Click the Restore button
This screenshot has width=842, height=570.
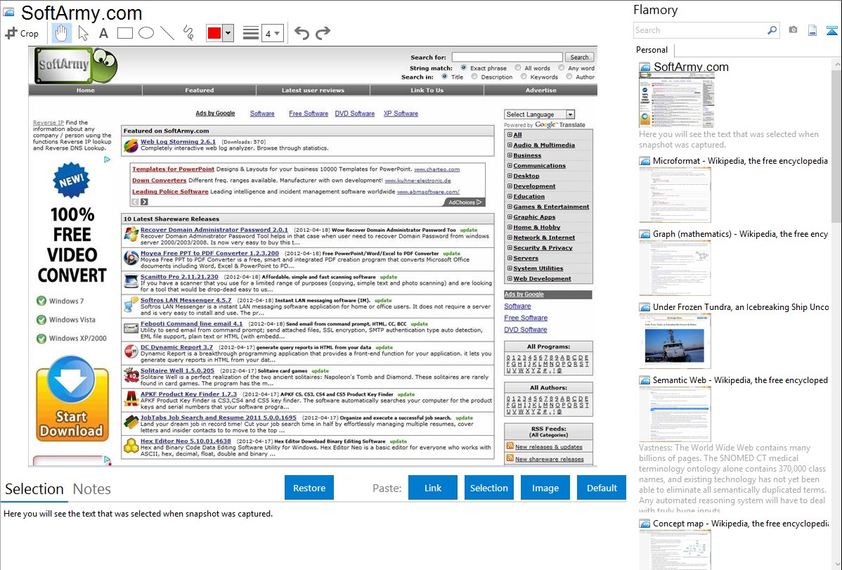tap(309, 488)
